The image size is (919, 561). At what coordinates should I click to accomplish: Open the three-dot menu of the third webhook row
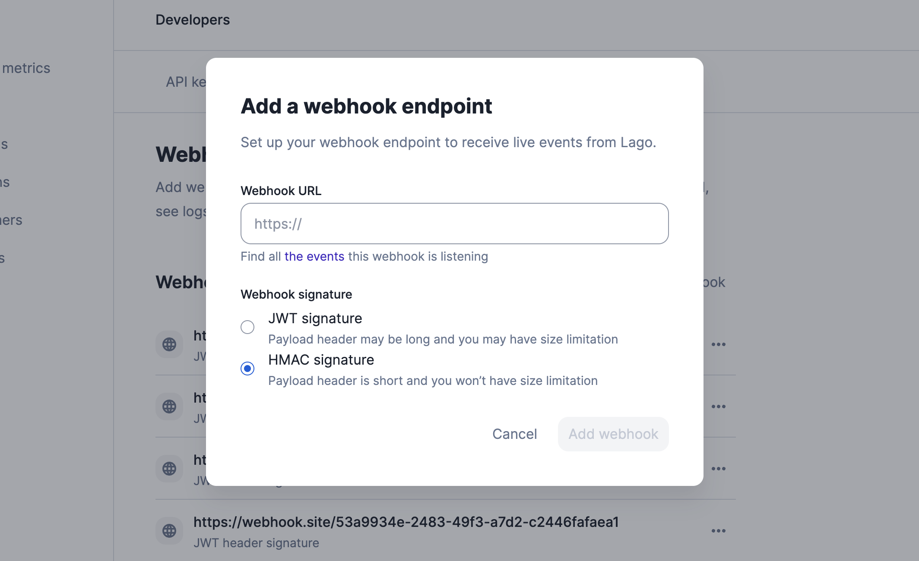719,469
